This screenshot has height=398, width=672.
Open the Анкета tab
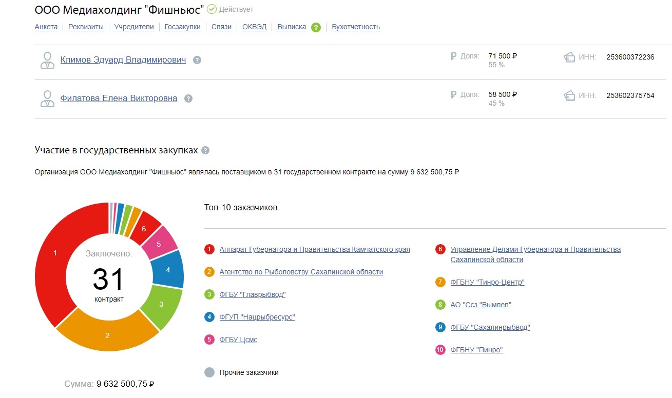tap(46, 27)
